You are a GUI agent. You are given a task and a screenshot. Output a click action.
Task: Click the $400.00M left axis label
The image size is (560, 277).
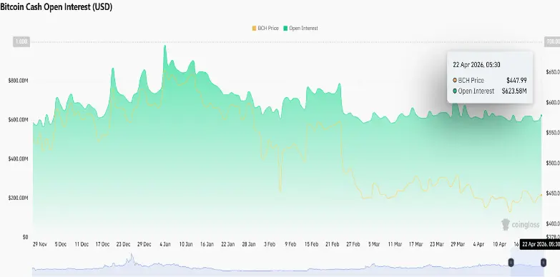click(18, 158)
